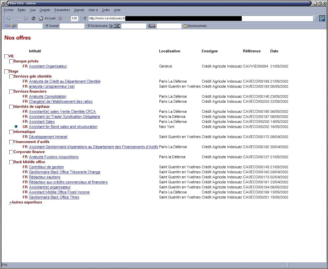Screen dimensions: 328x269
Task: Increase zoom with the spinner up arrow
Action: pyautogui.click(x=80, y=17)
